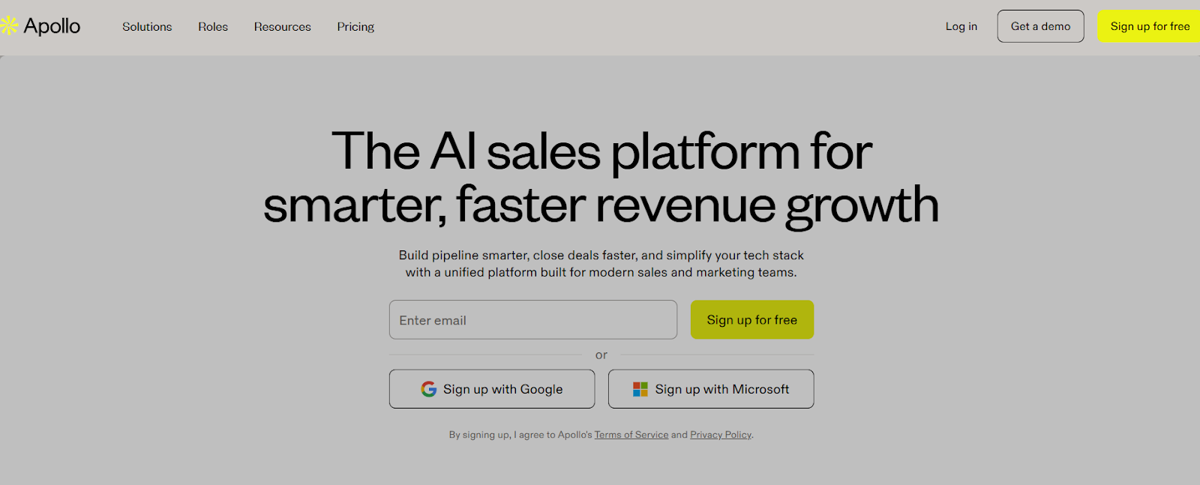Image resolution: width=1200 pixels, height=485 pixels.
Task: Open the Privacy Policy link
Action: (x=719, y=434)
